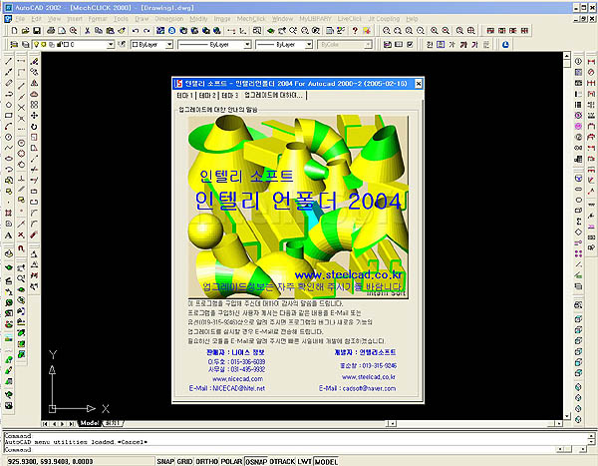This screenshot has height=466, width=598.
Task: Expand the ByLayer linetype dropdown
Action: (x=247, y=45)
